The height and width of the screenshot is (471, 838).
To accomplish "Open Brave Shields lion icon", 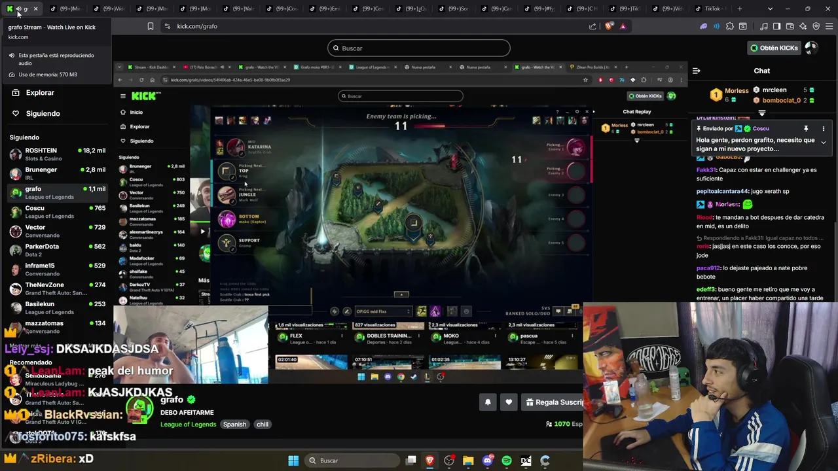I will (610, 26).
